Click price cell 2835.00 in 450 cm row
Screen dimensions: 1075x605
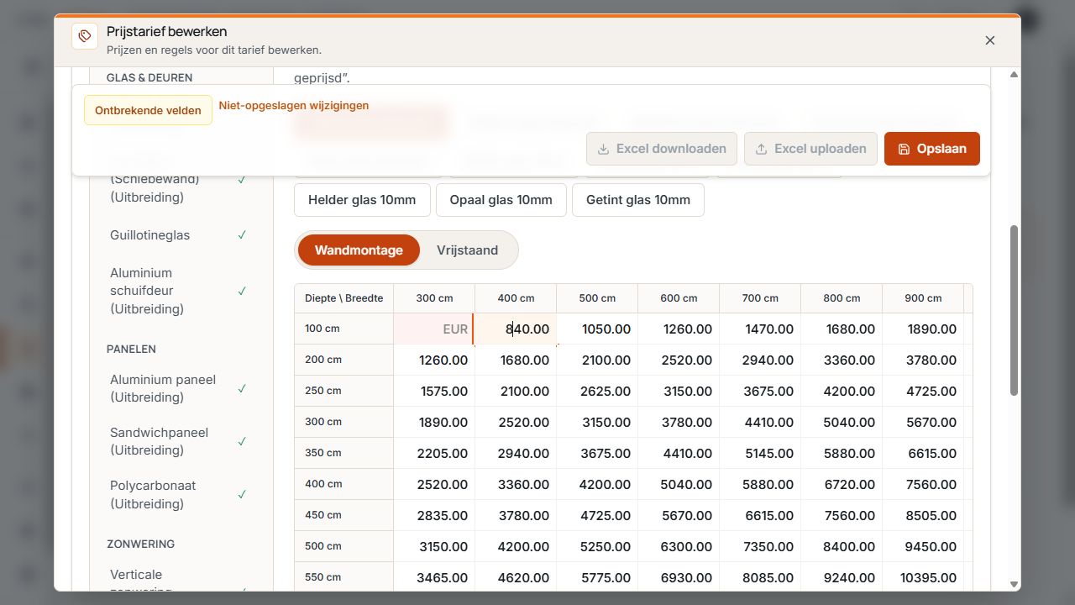[434, 516]
